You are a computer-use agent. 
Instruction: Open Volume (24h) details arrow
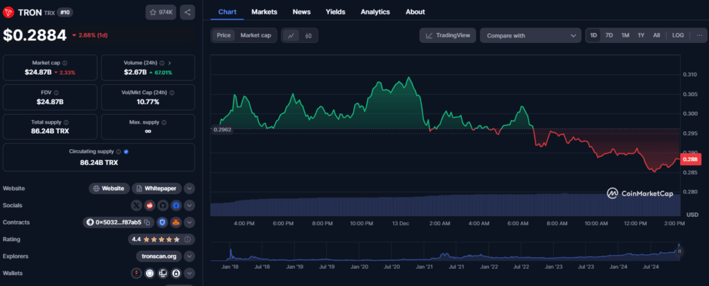point(169,63)
